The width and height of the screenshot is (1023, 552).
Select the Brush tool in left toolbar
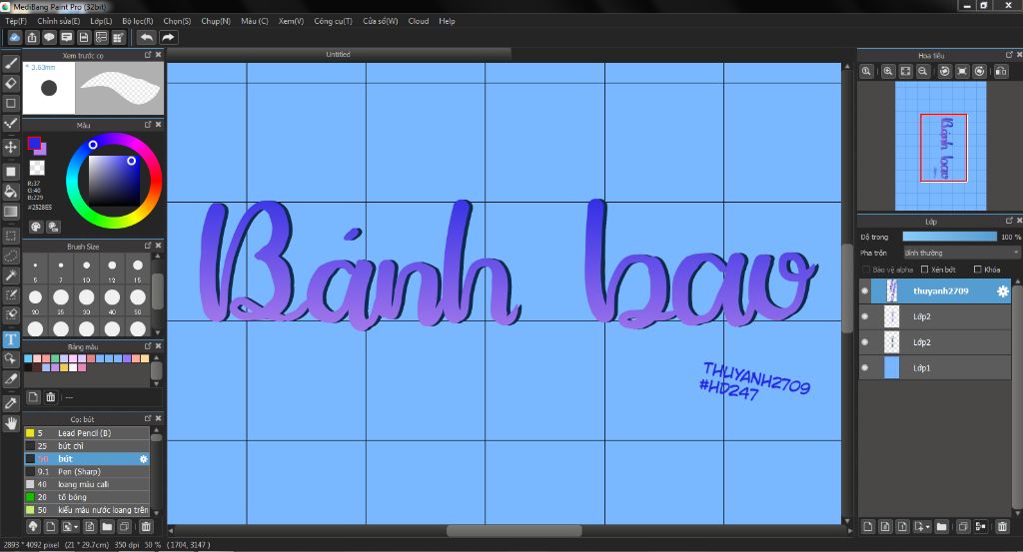click(x=10, y=63)
